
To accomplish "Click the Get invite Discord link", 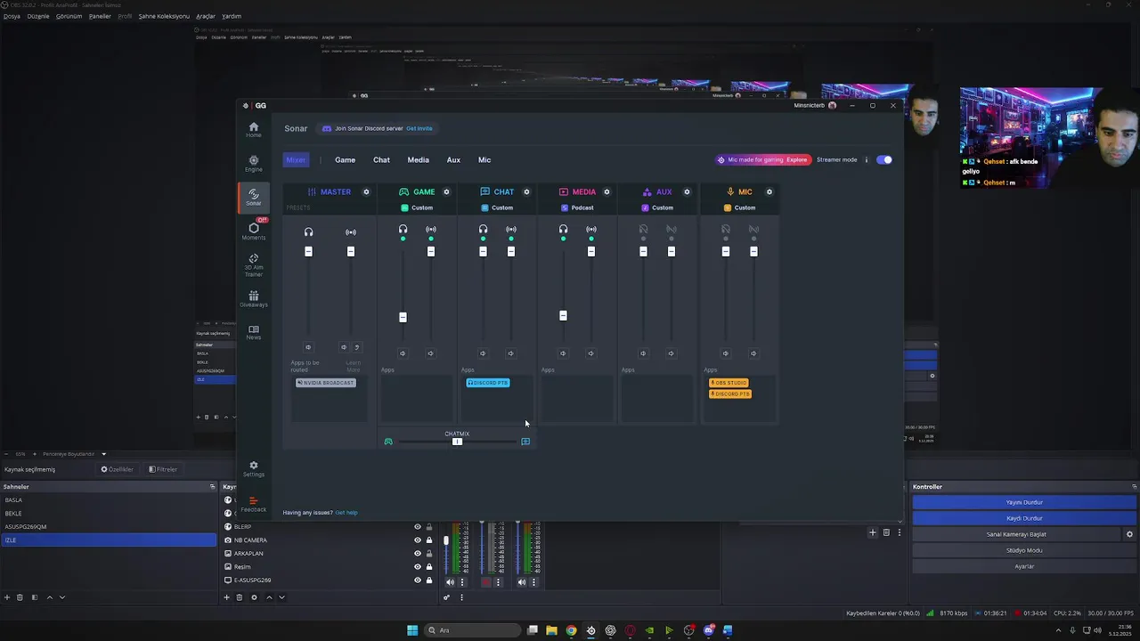I will (x=419, y=128).
